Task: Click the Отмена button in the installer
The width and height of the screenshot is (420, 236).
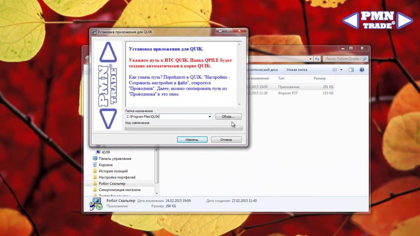Action: (x=226, y=140)
